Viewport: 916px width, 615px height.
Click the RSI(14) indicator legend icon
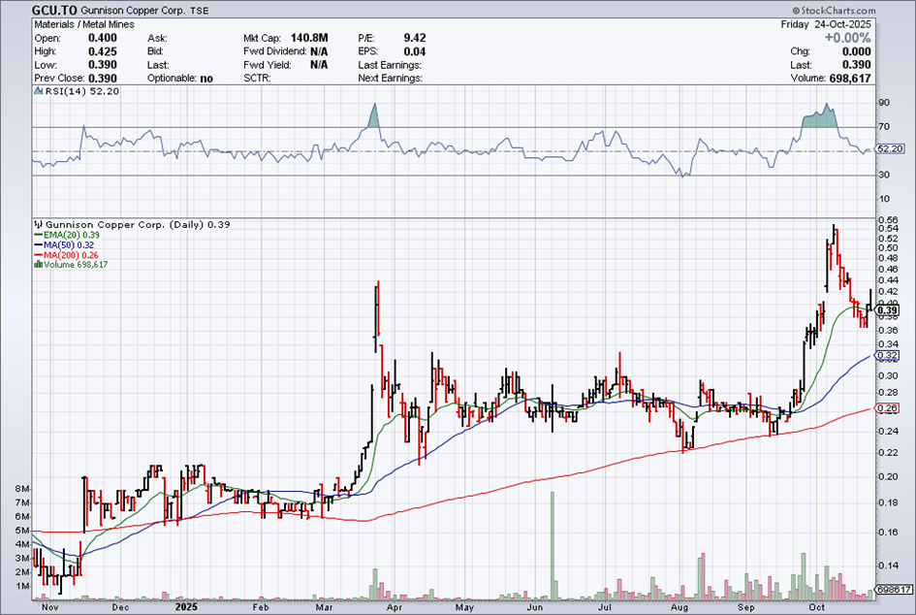coord(39,91)
